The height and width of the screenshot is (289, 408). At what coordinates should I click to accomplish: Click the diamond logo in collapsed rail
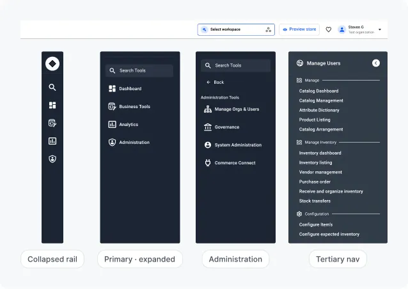coord(52,63)
